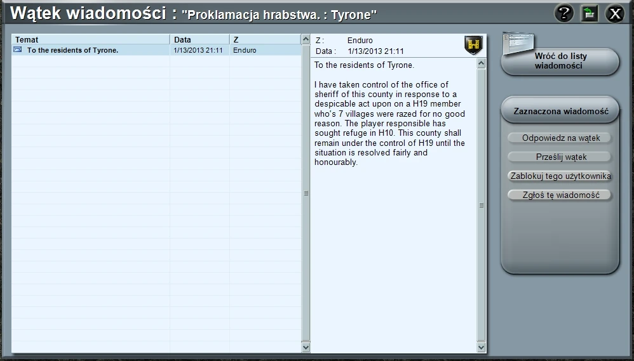Screen dimensions: 634x361
Task: Click Prześlij wątek button
Action: (560, 157)
